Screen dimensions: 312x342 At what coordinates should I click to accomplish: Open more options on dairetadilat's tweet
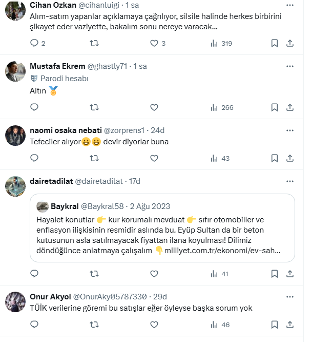coord(290,181)
